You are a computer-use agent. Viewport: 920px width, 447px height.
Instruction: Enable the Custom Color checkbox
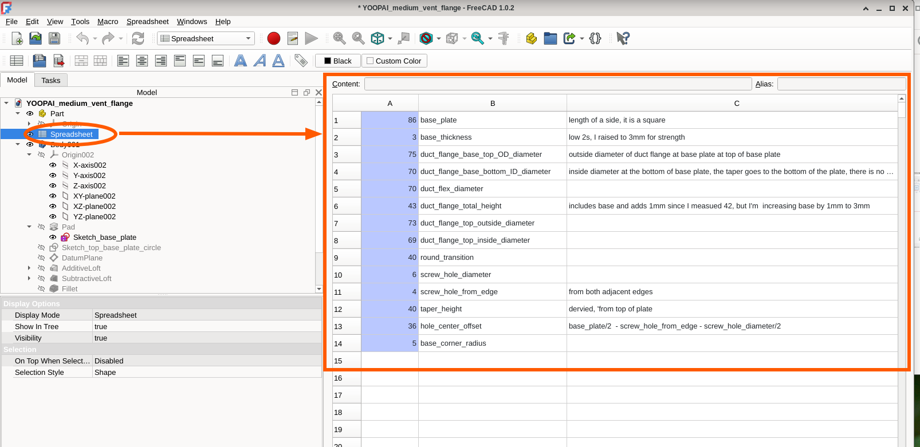tap(370, 61)
